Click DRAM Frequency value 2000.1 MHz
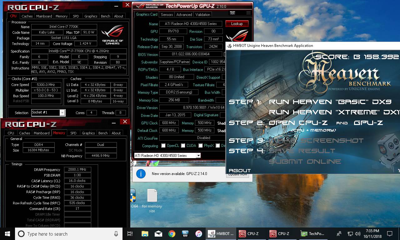400x240 pixels. coord(77,170)
